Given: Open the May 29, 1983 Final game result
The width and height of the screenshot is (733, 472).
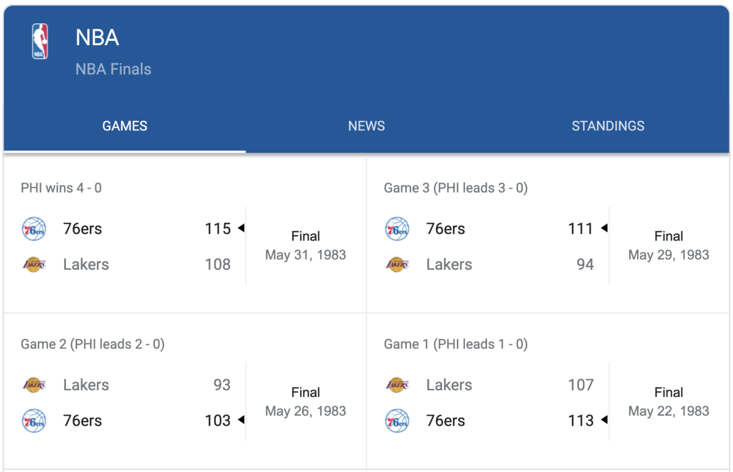Looking at the screenshot, I should [x=669, y=245].
